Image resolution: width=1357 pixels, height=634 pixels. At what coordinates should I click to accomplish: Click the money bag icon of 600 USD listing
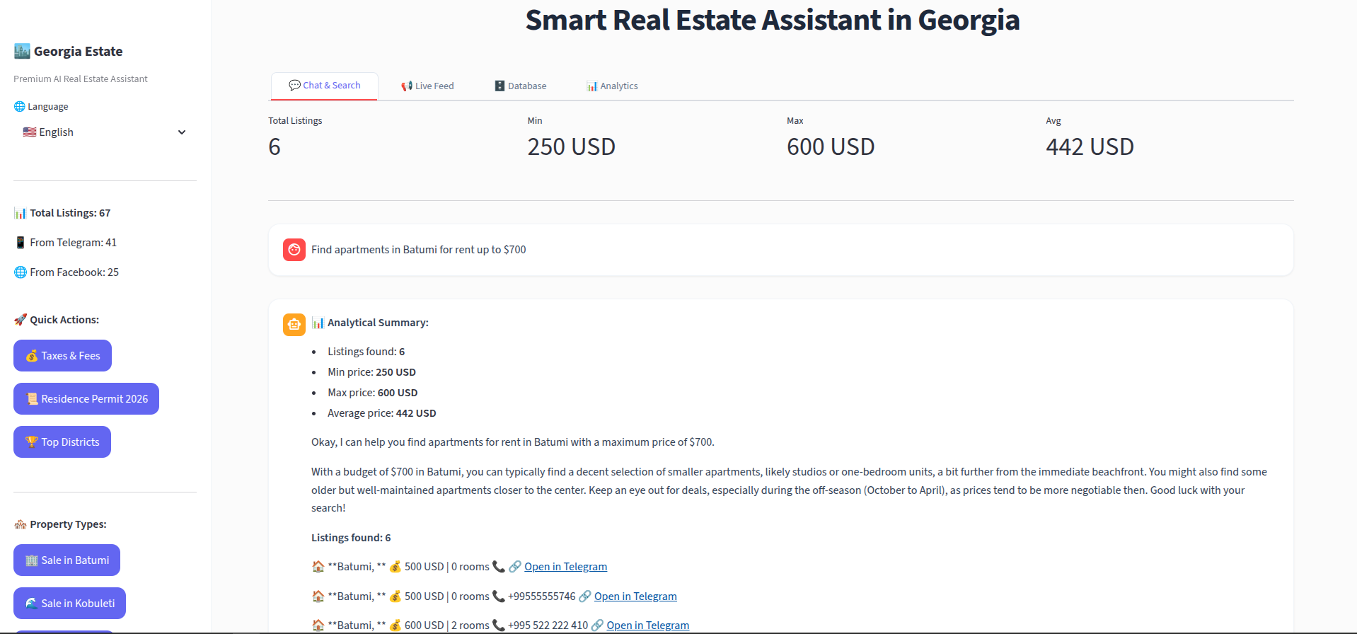(395, 626)
